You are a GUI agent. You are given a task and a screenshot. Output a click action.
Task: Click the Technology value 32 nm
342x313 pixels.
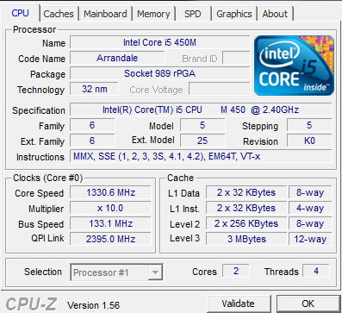[x=95, y=89]
